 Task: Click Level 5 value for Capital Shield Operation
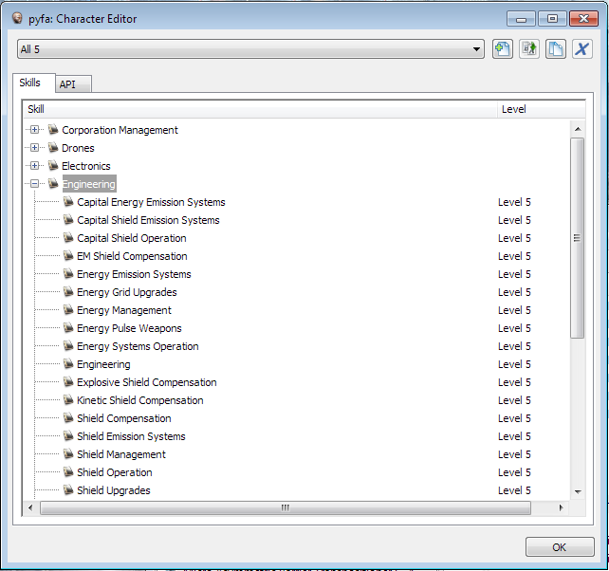(514, 238)
